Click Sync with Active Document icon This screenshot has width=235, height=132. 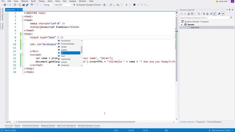coord(204,14)
